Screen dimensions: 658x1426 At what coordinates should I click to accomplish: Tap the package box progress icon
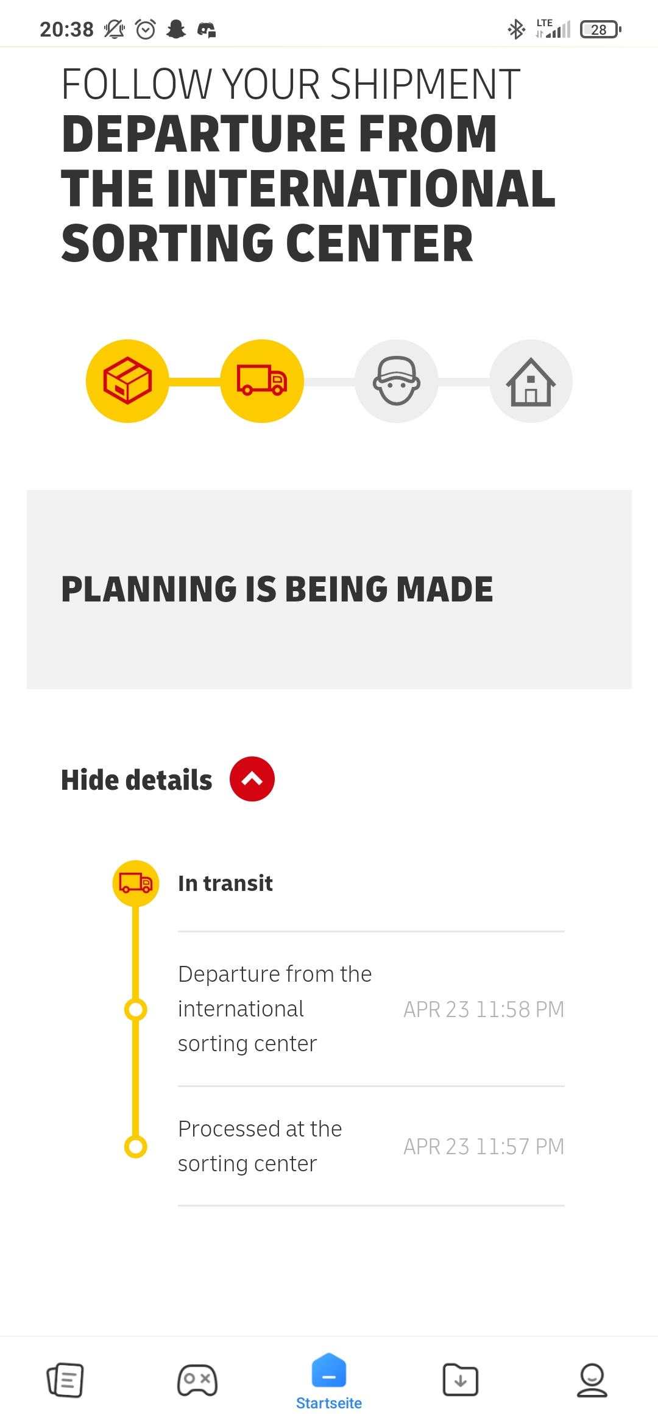click(x=127, y=381)
